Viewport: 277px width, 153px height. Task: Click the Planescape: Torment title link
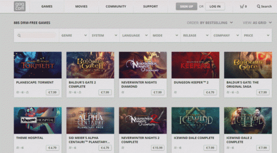pyautogui.click(x=35, y=82)
